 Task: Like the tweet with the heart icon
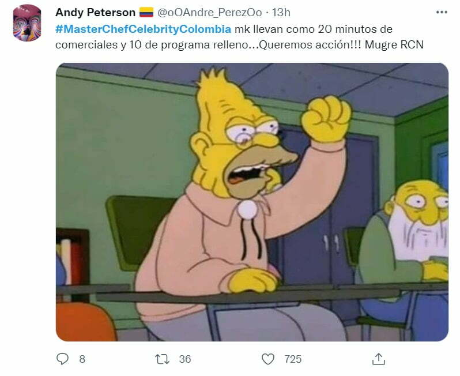tap(268, 359)
